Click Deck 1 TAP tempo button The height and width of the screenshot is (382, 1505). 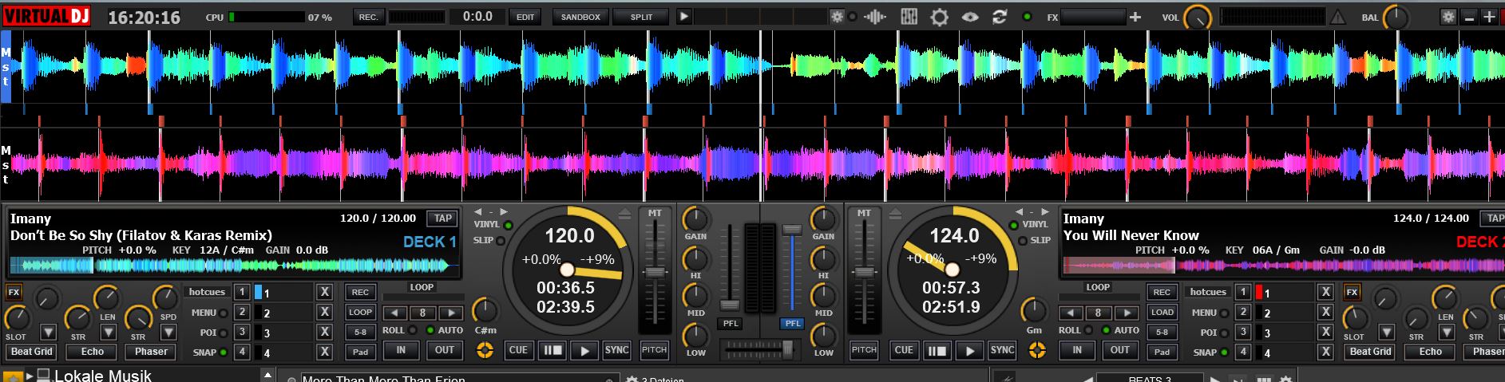click(x=442, y=218)
